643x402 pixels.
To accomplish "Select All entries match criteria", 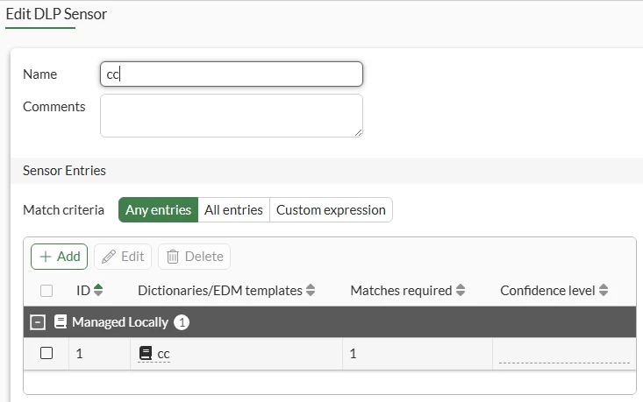I will tap(233, 210).
